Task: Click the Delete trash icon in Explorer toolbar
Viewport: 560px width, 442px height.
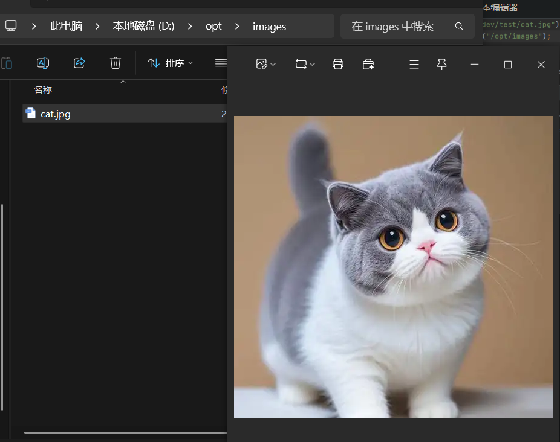Action: click(x=115, y=63)
